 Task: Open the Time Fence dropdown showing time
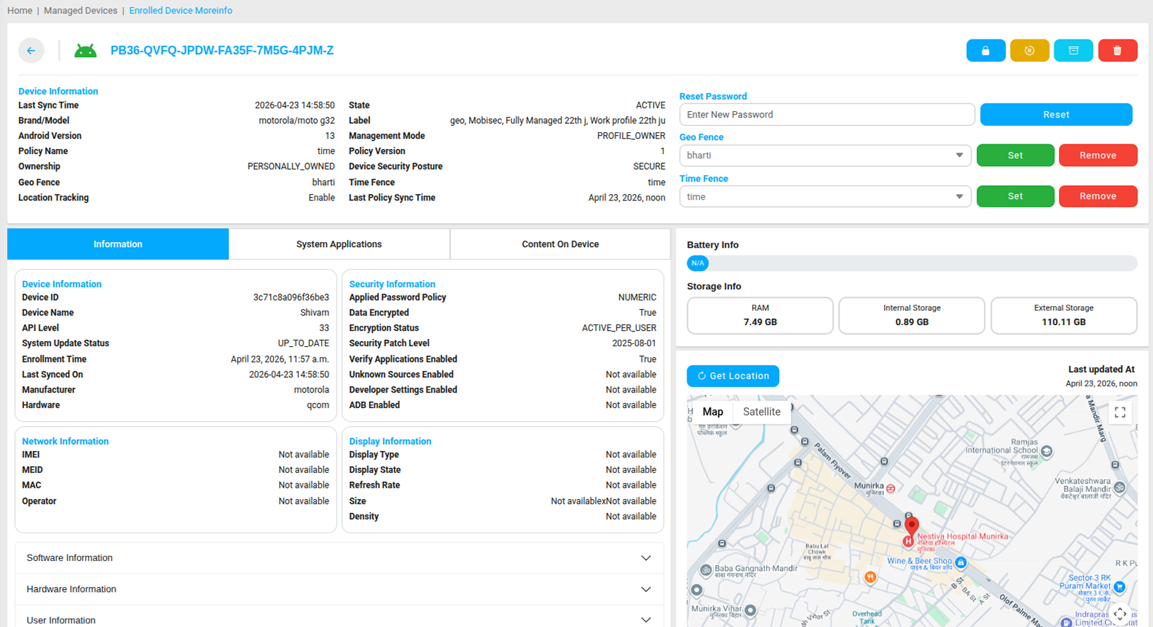pyautogui.click(x=825, y=197)
